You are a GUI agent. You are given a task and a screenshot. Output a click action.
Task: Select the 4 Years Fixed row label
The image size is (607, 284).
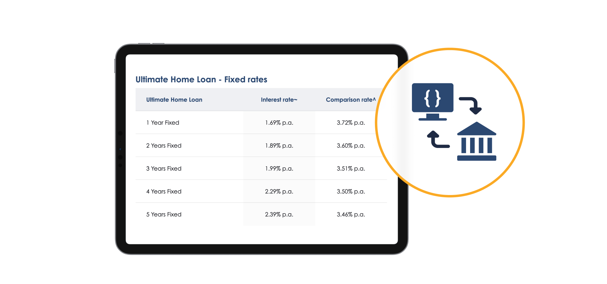click(164, 192)
